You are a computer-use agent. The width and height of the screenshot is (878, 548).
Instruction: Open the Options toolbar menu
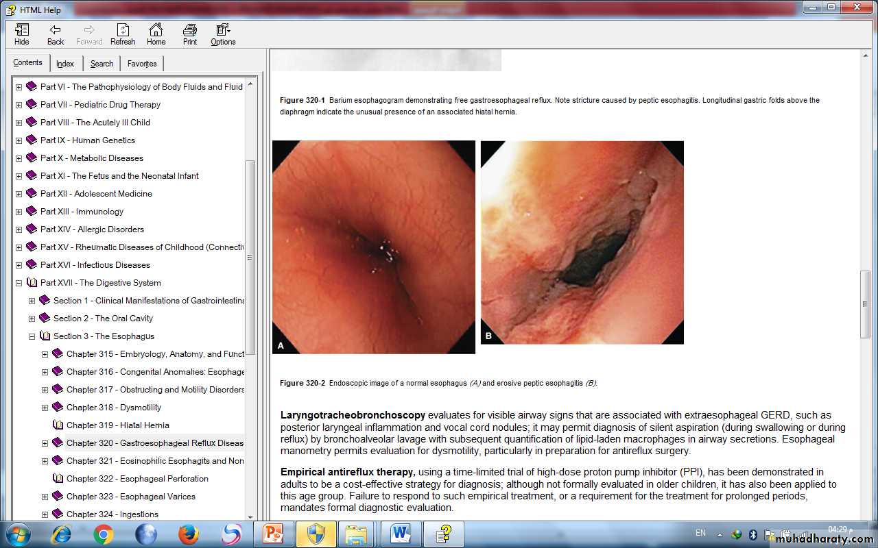pos(223,34)
